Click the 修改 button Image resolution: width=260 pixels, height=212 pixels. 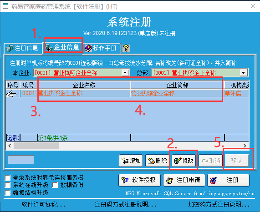[184, 161]
